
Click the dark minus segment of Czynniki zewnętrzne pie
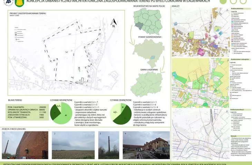coord(125,118)
